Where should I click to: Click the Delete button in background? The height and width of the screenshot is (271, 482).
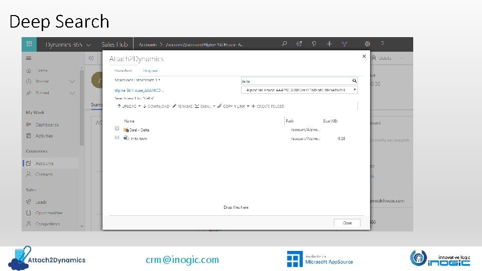tap(382, 58)
